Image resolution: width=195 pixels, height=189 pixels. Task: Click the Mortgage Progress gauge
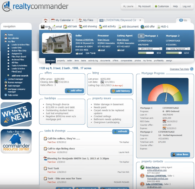tap(165, 91)
